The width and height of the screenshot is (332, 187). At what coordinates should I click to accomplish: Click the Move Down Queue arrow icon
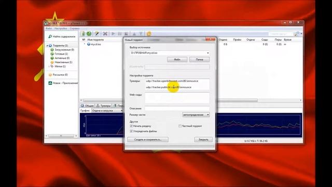[x=141, y=34]
